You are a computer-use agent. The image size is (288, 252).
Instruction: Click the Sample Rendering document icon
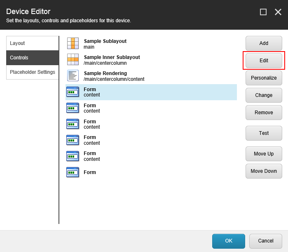[x=73, y=76]
